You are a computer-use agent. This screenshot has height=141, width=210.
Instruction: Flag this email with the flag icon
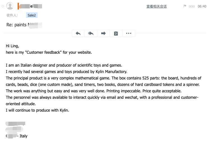click(x=185, y=6)
